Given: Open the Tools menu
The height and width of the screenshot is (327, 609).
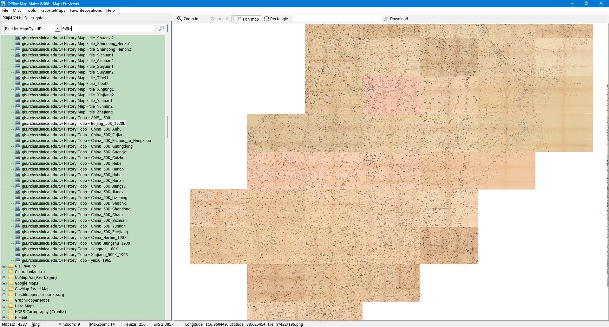Looking at the screenshot, I should tap(30, 10).
